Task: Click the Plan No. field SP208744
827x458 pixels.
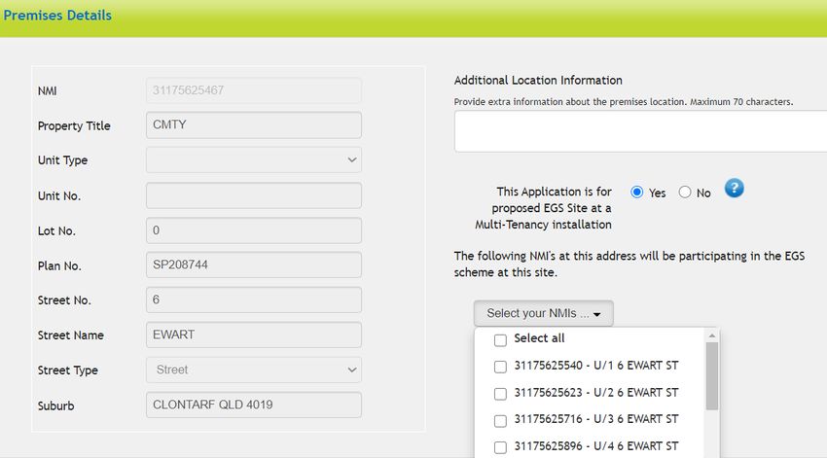Action: tap(254, 265)
